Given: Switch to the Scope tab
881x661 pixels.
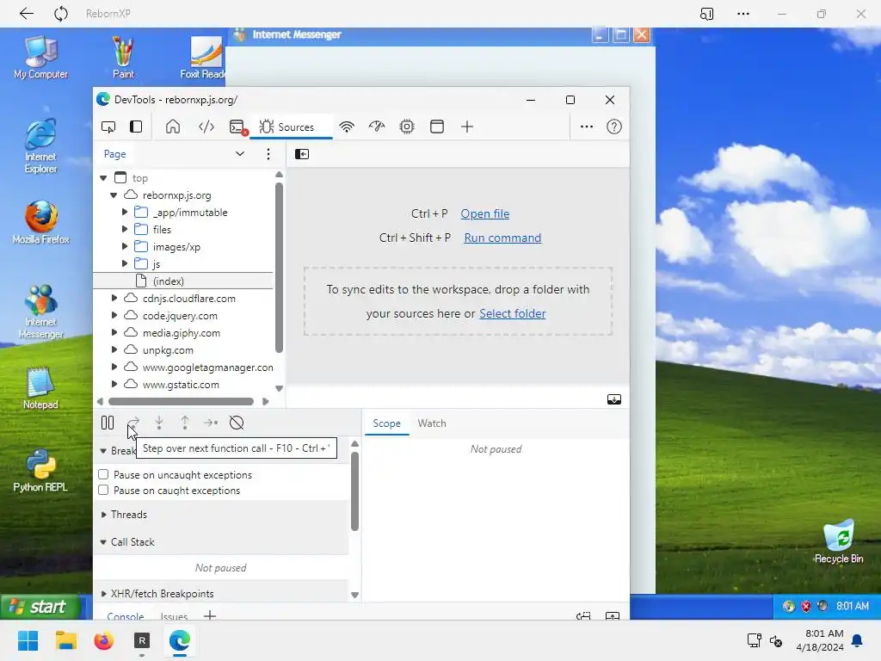Looking at the screenshot, I should coord(386,423).
